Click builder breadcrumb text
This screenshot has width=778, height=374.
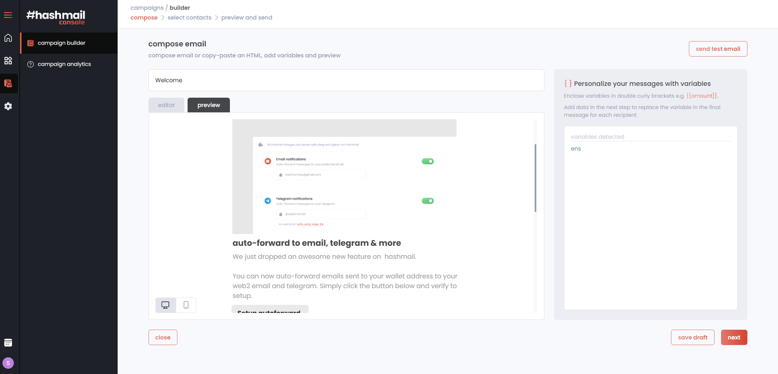coord(180,8)
